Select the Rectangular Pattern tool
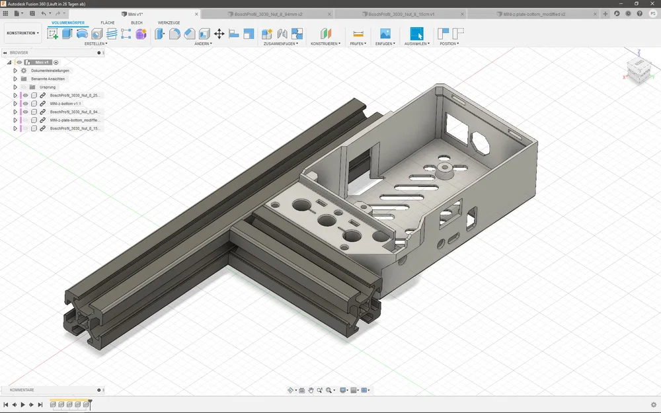 click(126, 34)
